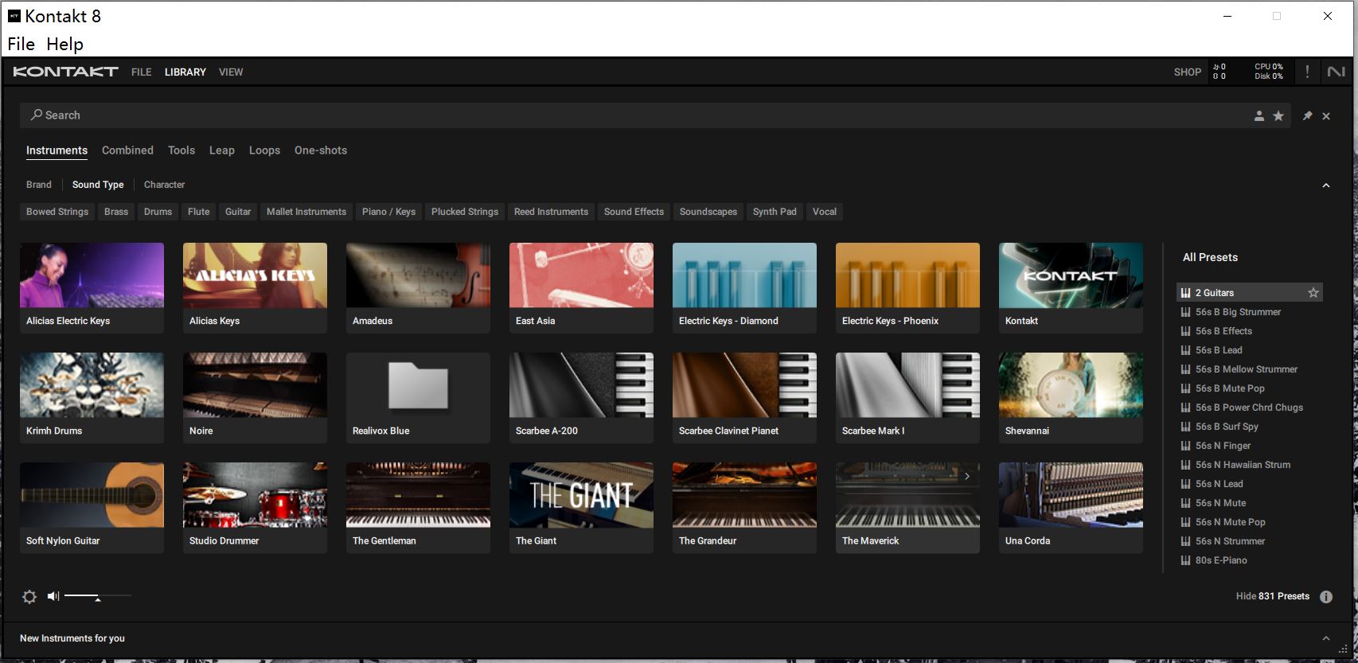Open the File menu in the window menu bar
Screen dimensions: 1358x663
click(21, 45)
